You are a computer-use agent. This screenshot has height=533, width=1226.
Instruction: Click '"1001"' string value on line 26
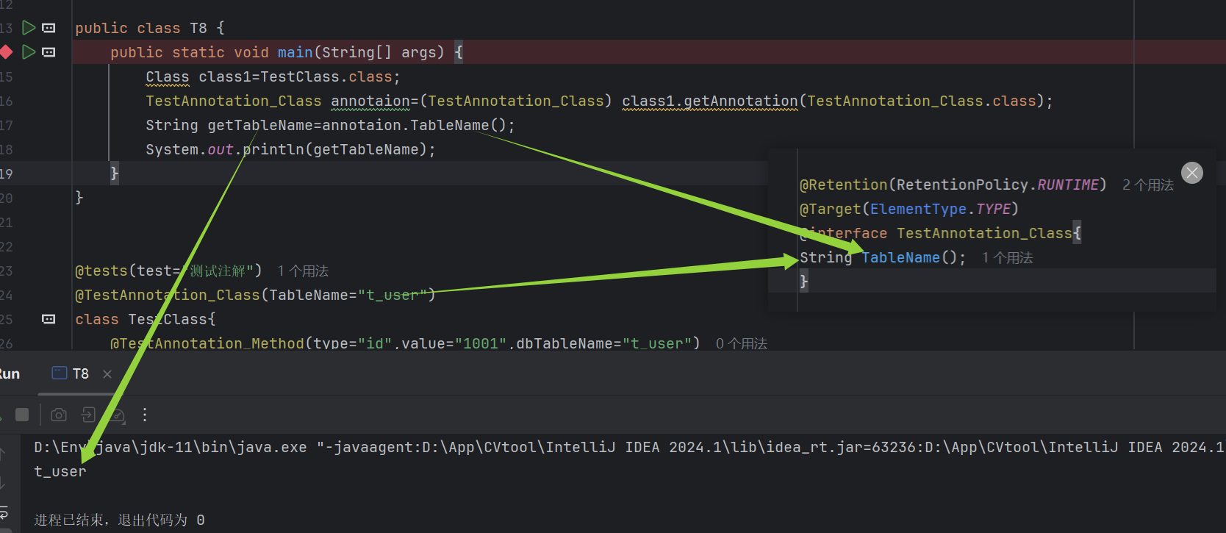tap(481, 343)
